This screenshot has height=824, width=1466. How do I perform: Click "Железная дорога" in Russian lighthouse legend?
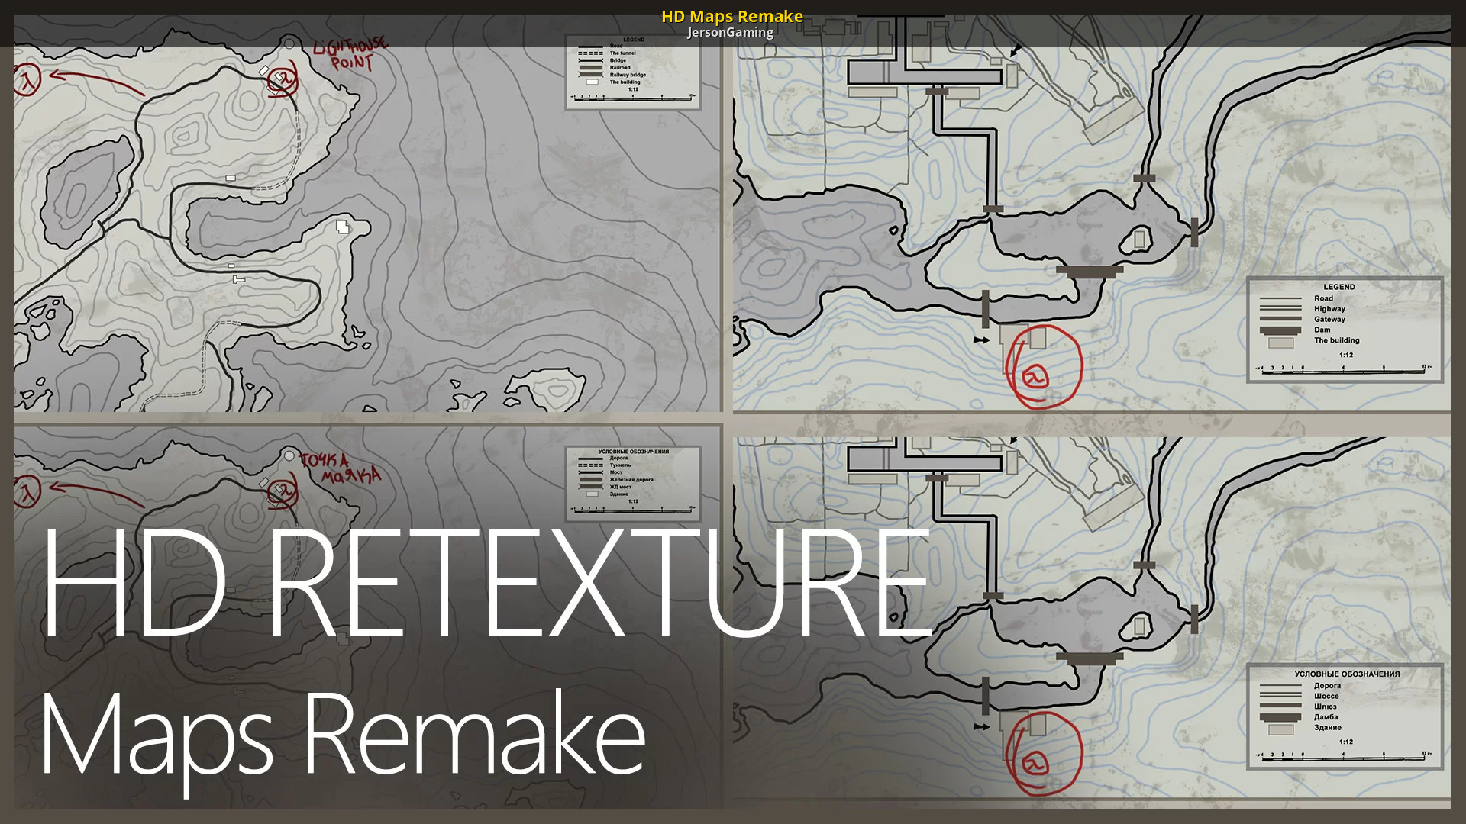click(x=631, y=480)
